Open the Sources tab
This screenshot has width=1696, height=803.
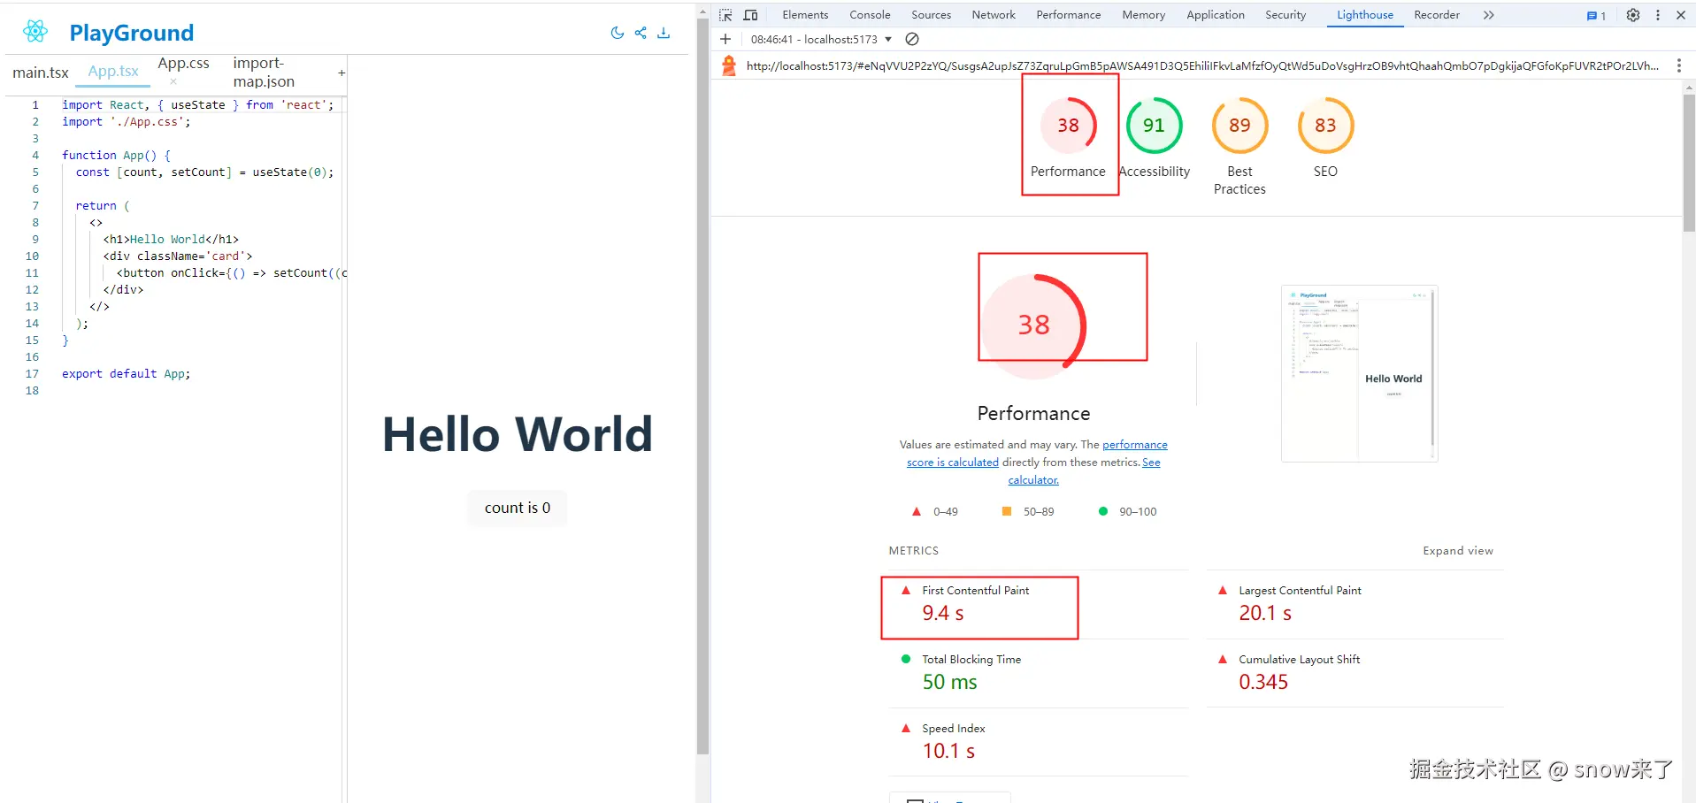point(932,15)
